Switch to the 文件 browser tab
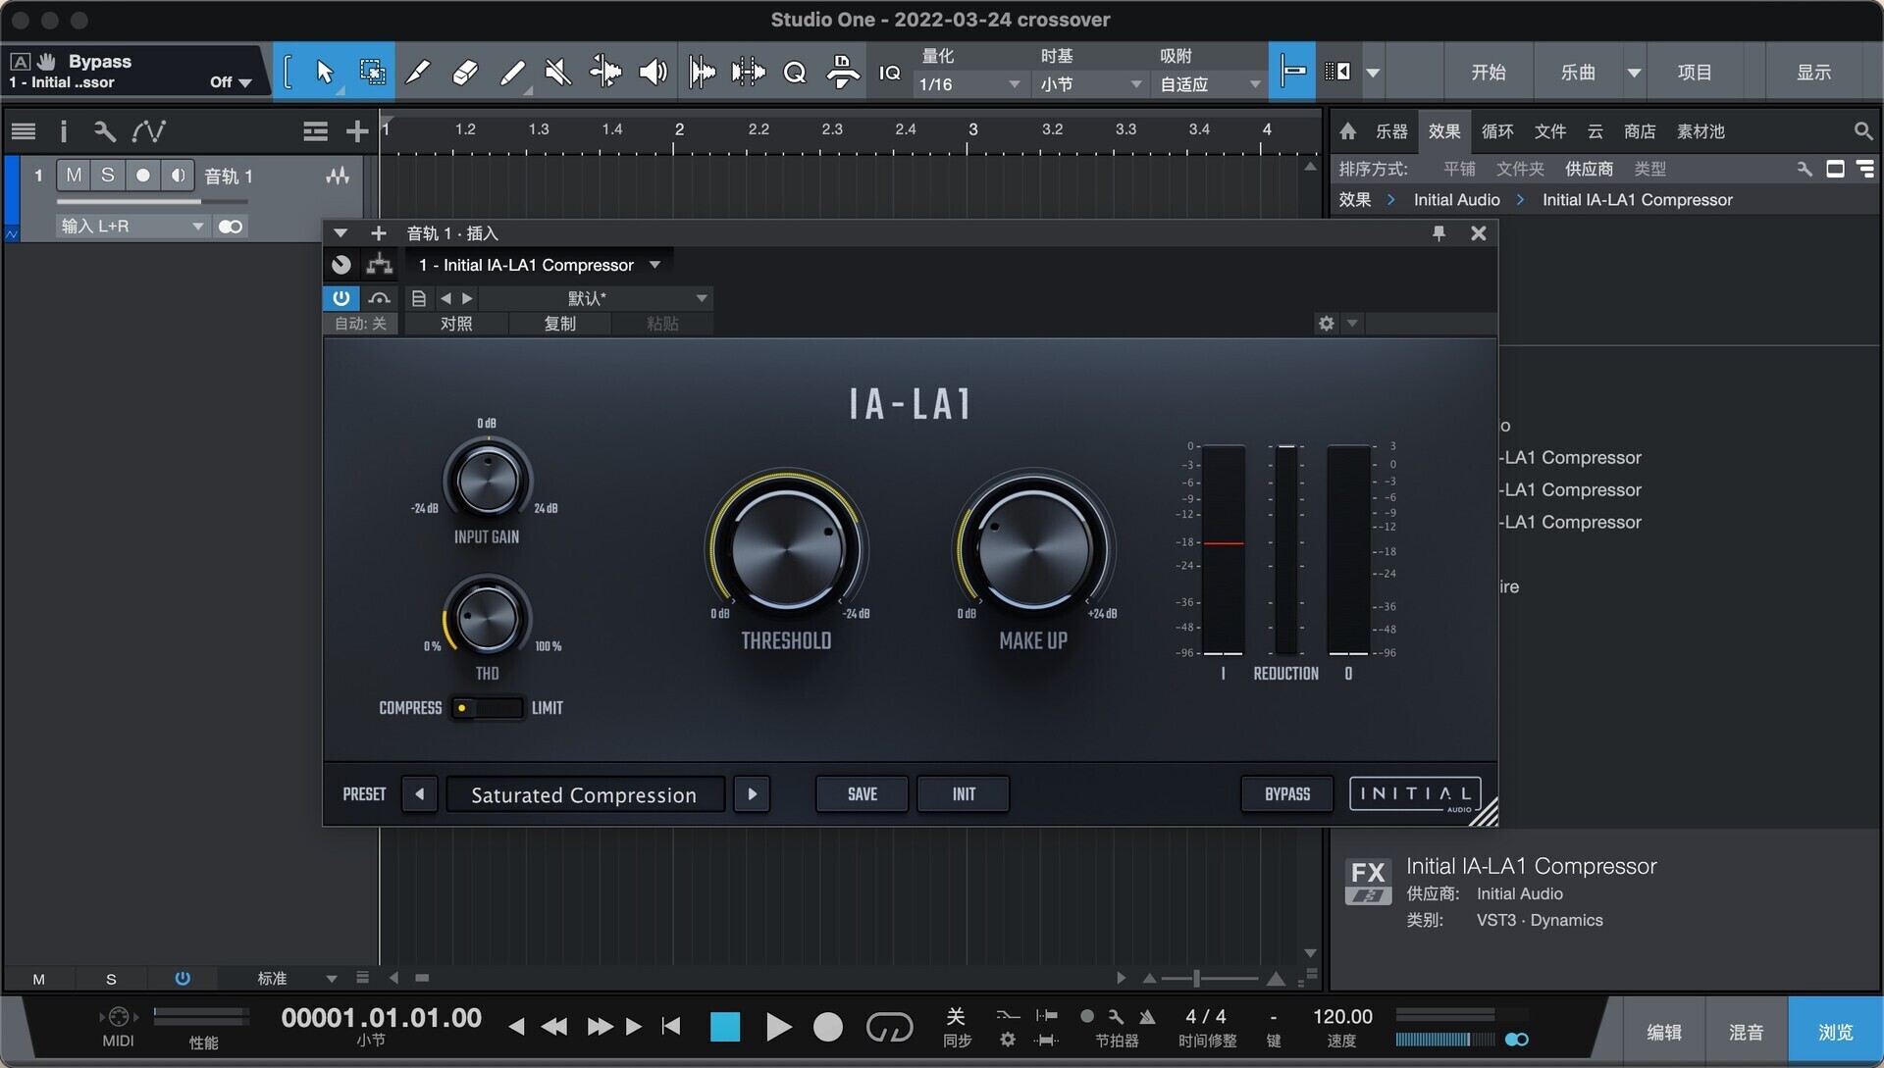 (x=1550, y=131)
